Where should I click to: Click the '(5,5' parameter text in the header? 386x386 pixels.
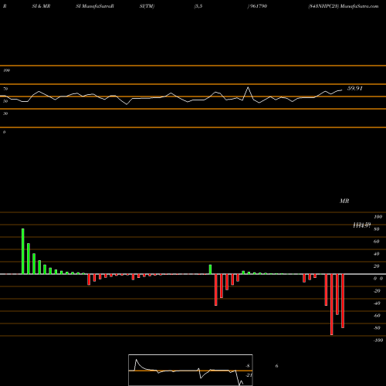(198, 6)
